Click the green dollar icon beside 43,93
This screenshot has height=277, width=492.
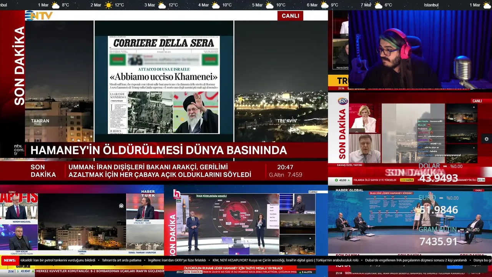[336, 180]
